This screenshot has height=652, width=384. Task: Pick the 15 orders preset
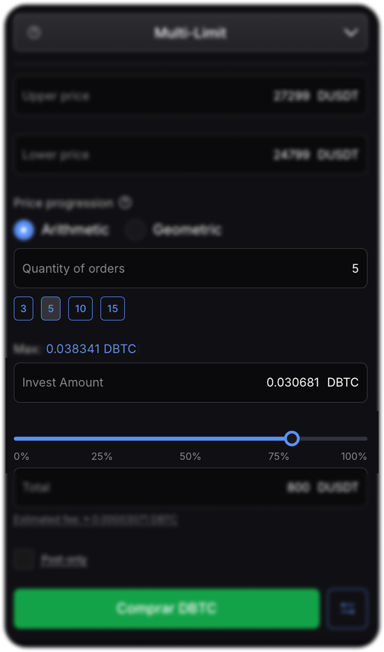pyautogui.click(x=112, y=308)
